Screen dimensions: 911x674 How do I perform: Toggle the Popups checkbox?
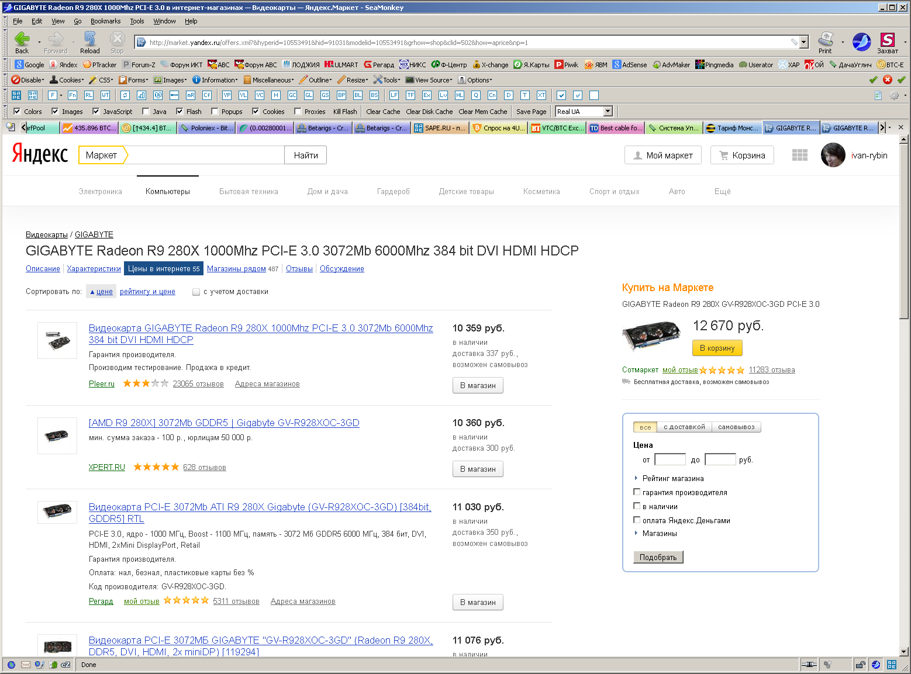(215, 111)
